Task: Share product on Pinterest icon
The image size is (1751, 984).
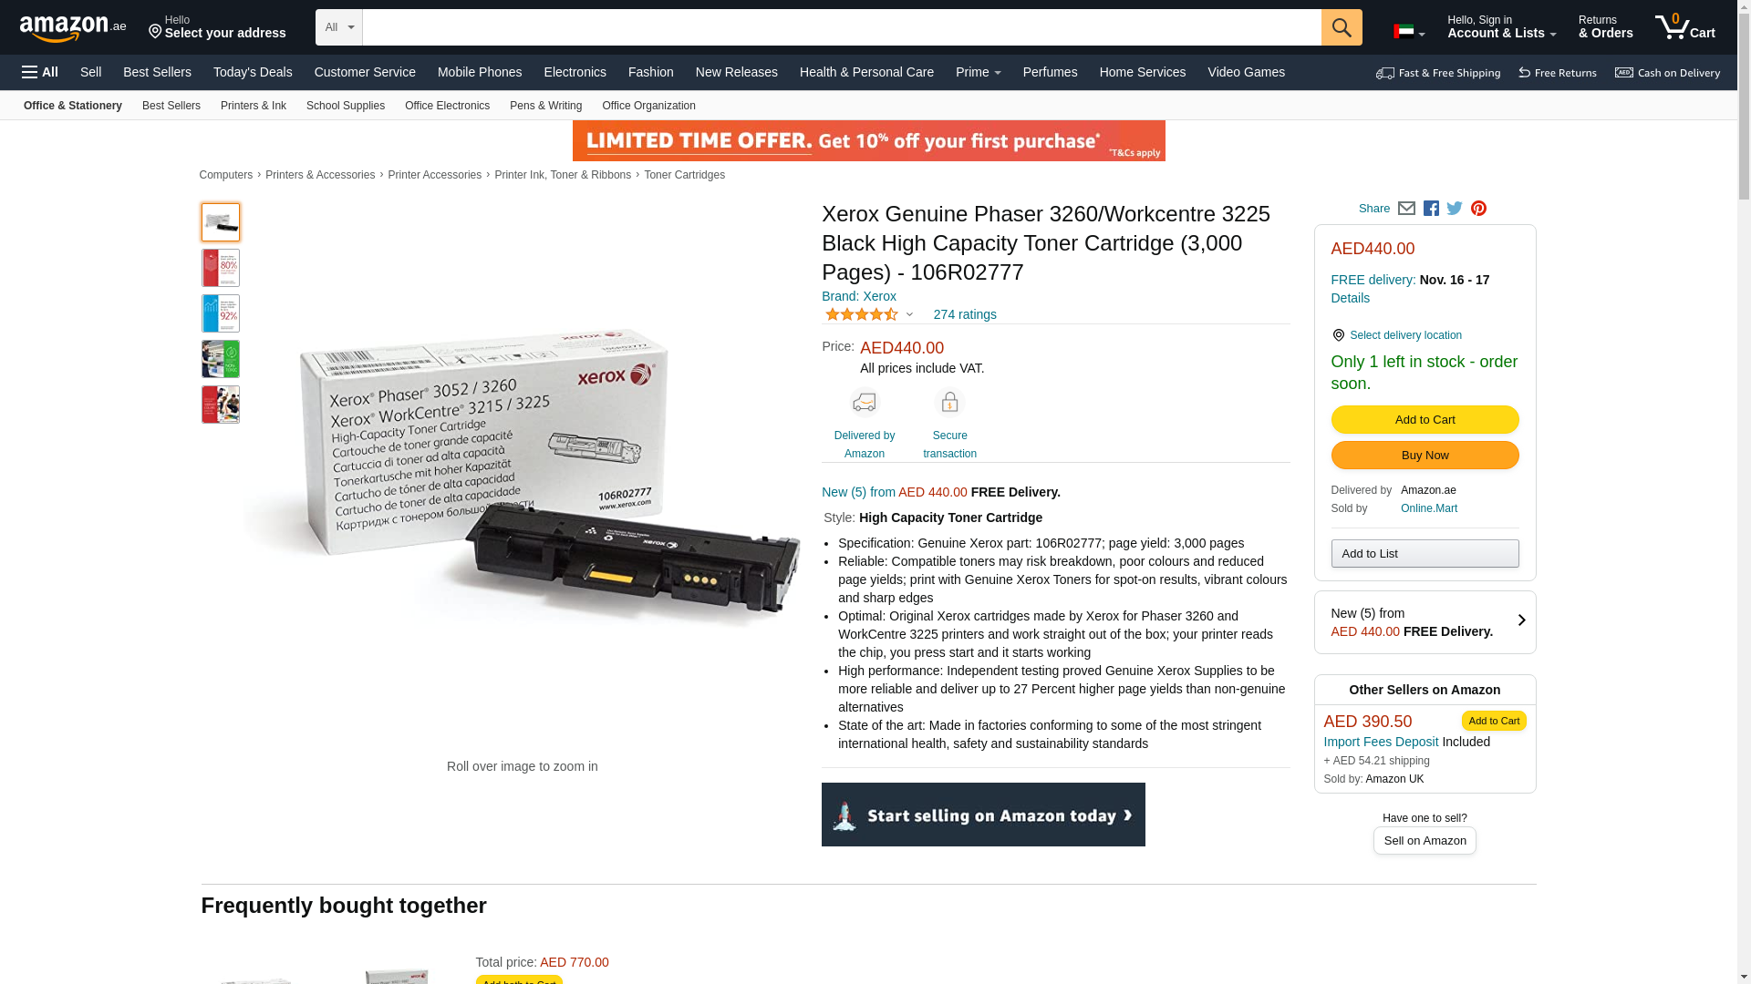Action: pyautogui.click(x=1478, y=209)
